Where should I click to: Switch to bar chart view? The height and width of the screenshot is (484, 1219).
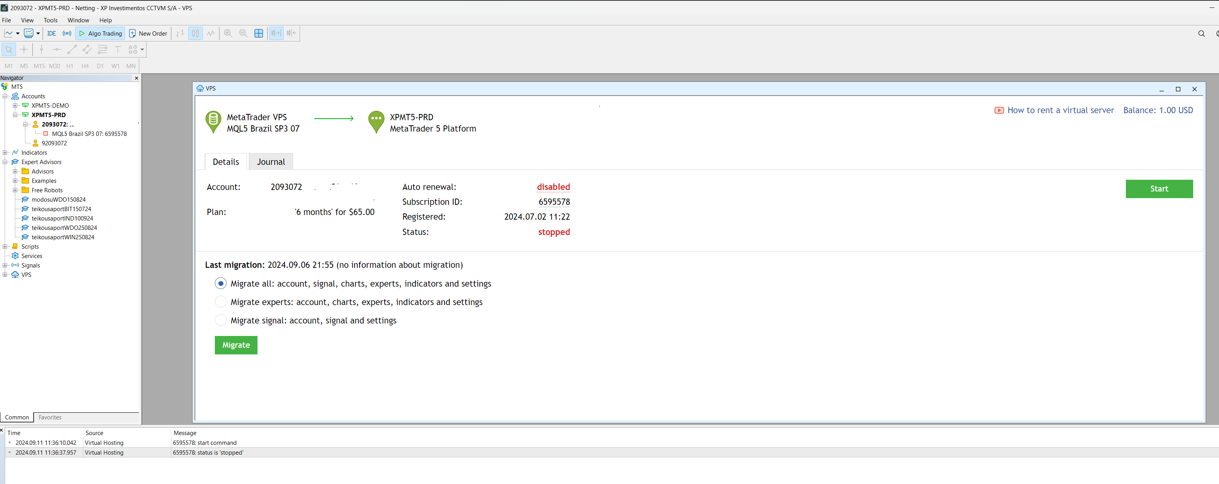pyautogui.click(x=180, y=33)
